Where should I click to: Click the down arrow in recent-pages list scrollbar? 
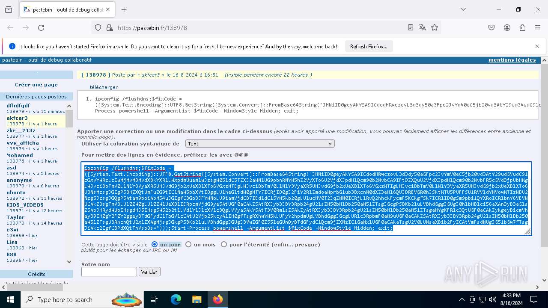69,262
